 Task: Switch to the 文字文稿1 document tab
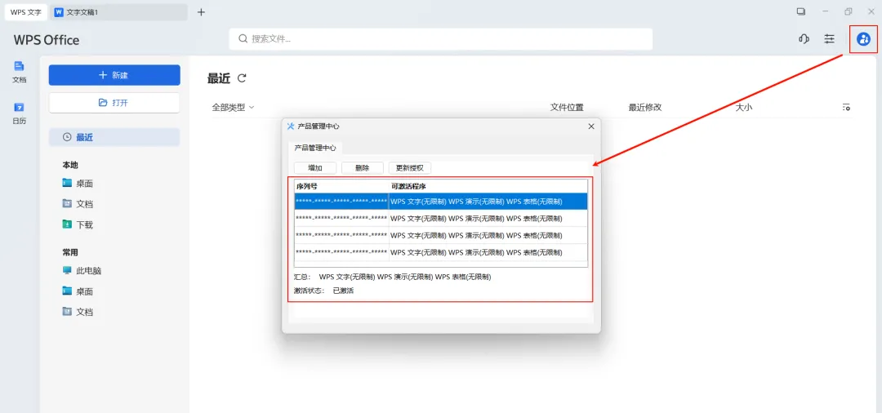pyautogui.click(x=118, y=11)
